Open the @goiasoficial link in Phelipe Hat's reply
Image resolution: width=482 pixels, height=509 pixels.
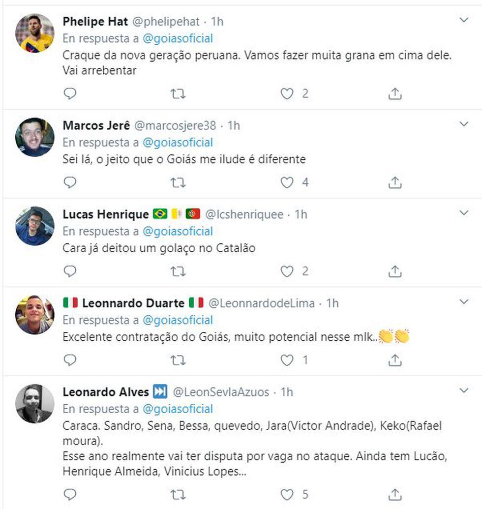[x=178, y=38]
